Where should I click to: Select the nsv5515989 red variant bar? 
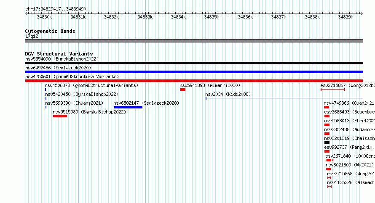60,116
